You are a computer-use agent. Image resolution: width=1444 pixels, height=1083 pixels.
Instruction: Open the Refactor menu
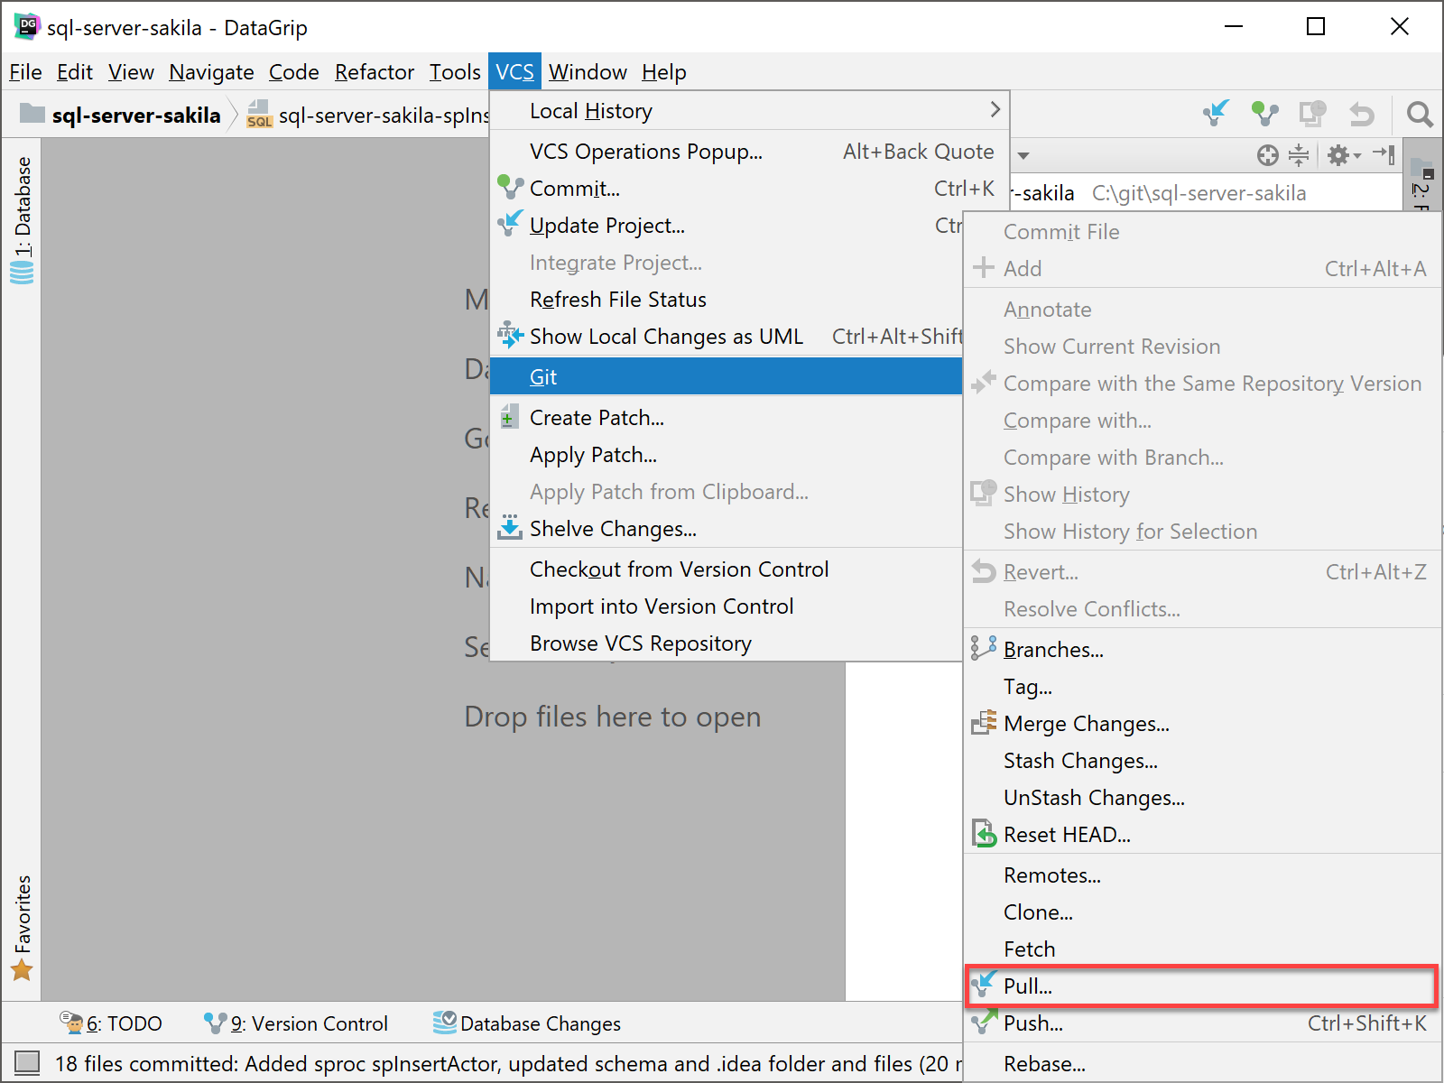(375, 71)
